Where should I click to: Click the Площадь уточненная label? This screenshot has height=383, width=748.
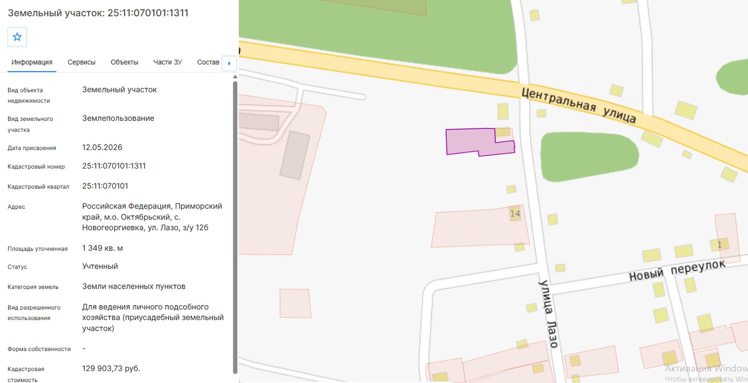(37, 249)
